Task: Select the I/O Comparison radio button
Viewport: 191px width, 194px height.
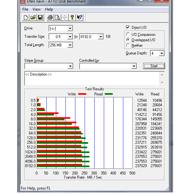Action: [x=128, y=34]
